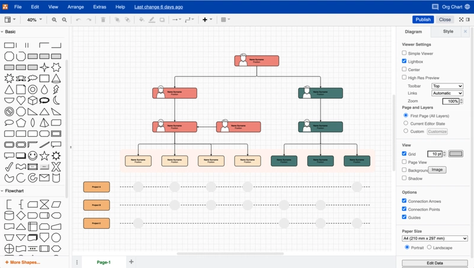Viewport: 474px width, 268px height.
Task: Click the Zoom 100% input field
Action: coord(451,101)
